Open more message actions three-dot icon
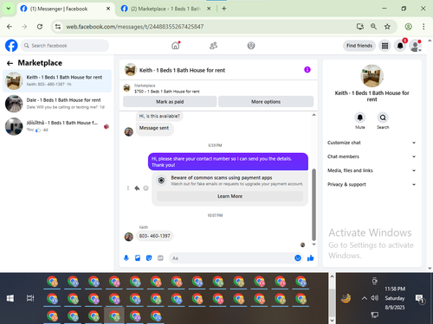Viewport: 433px width, 324px height. [128, 188]
